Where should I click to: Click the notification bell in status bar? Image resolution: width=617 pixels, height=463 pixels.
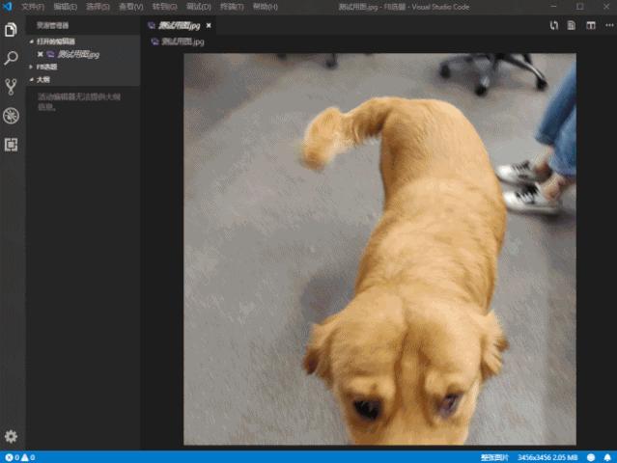click(608, 457)
